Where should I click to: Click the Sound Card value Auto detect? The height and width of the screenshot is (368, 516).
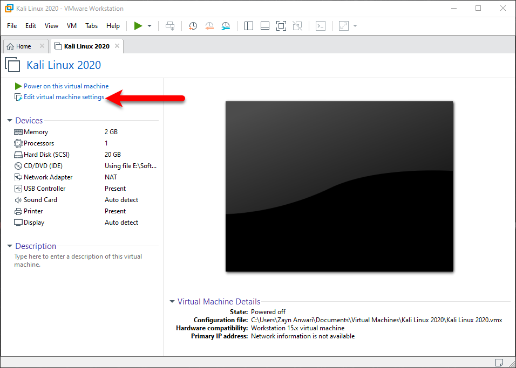tap(121, 200)
